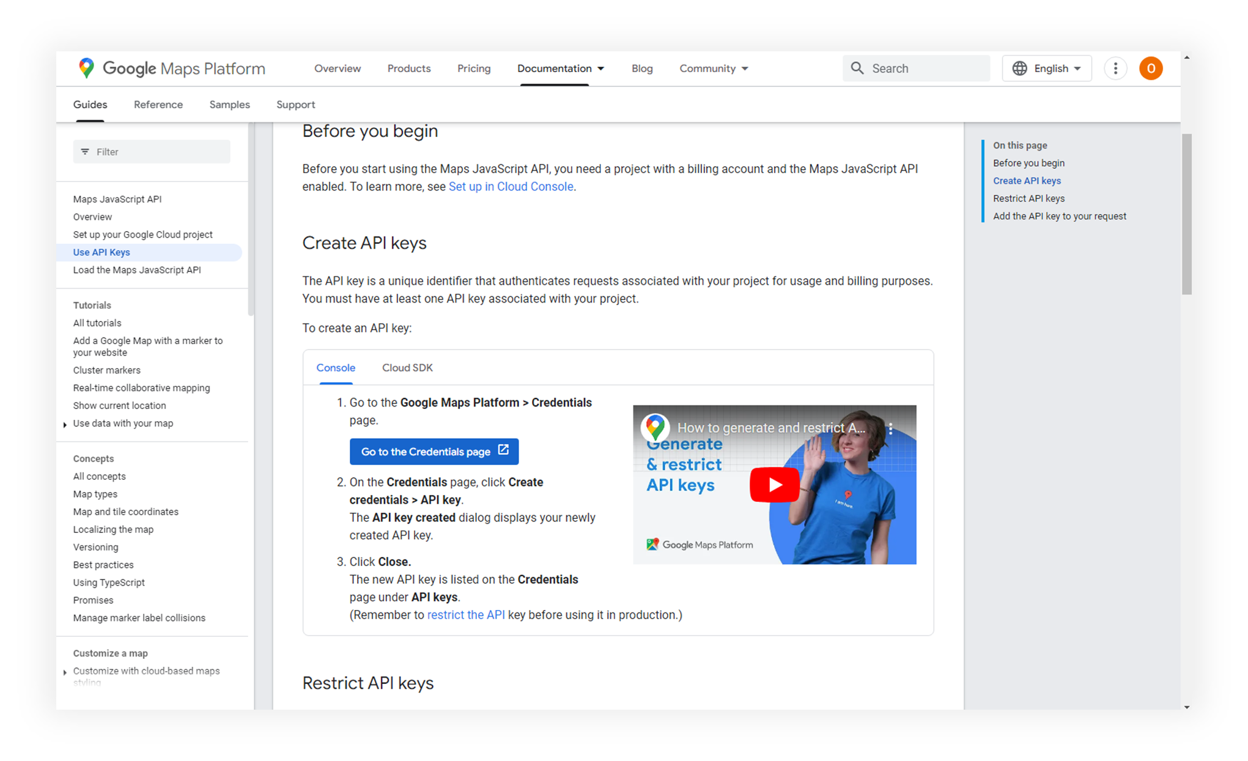
Task: Expand 'Customize with cloud-based maps styling'
Action: tap(65, 672)
